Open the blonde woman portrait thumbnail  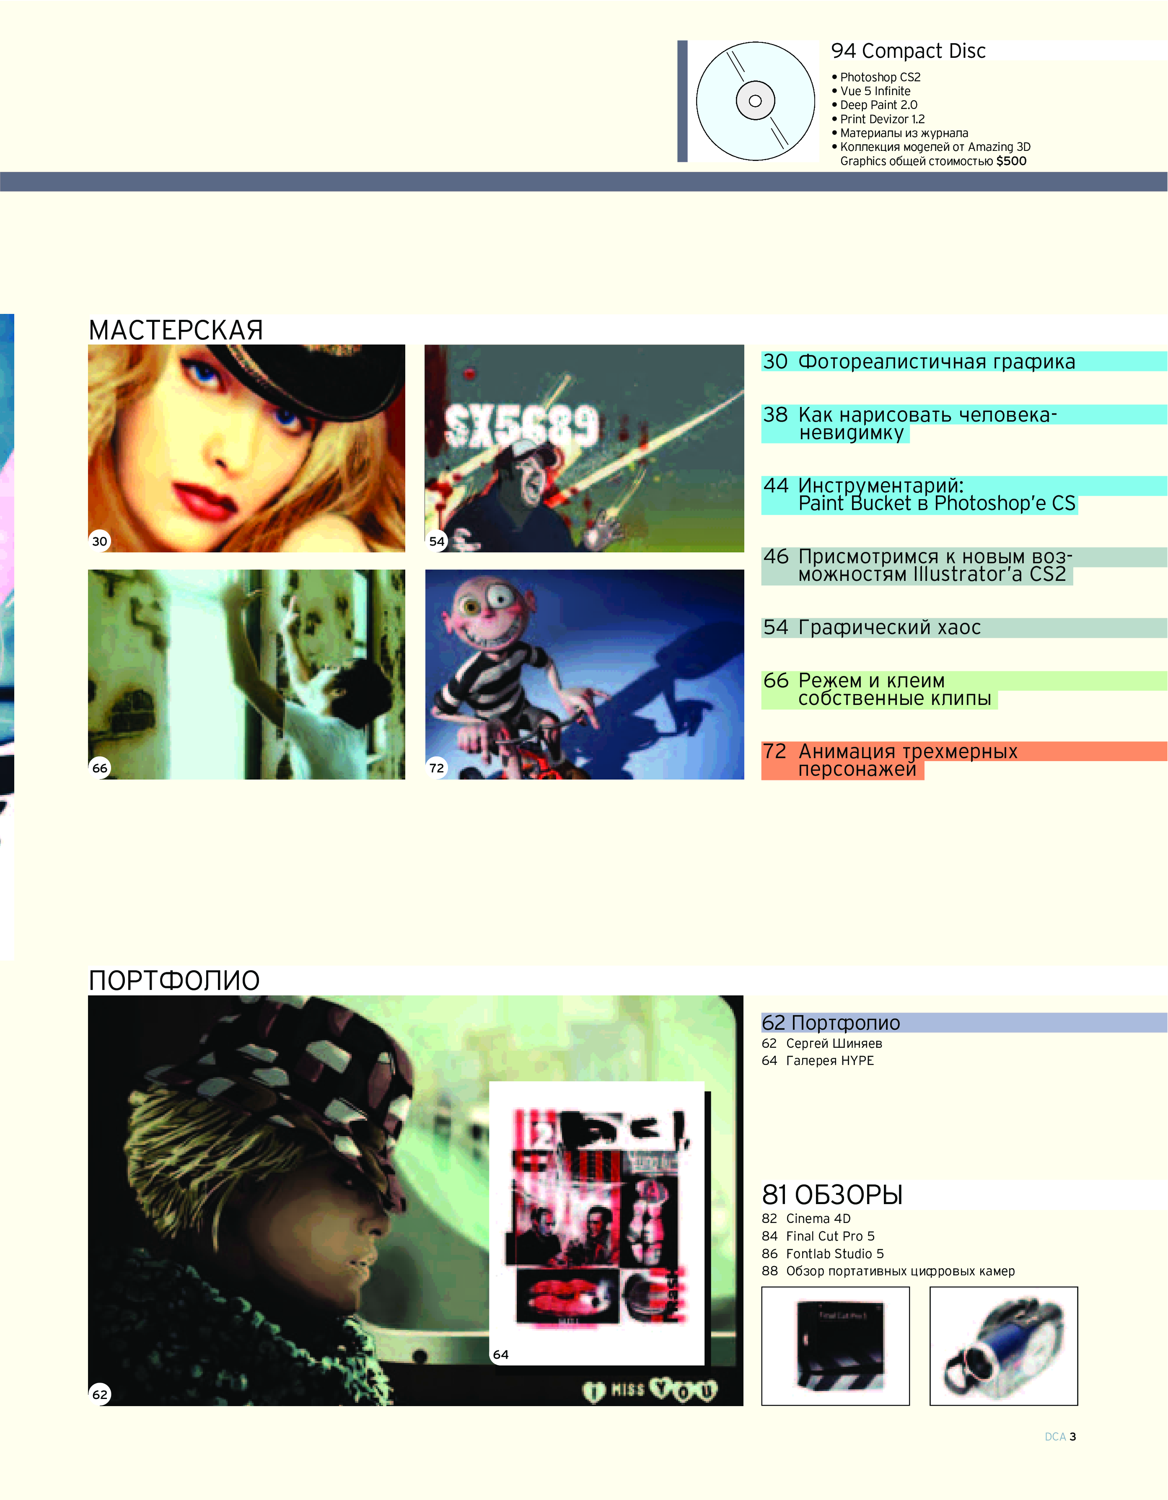point(246,448)
